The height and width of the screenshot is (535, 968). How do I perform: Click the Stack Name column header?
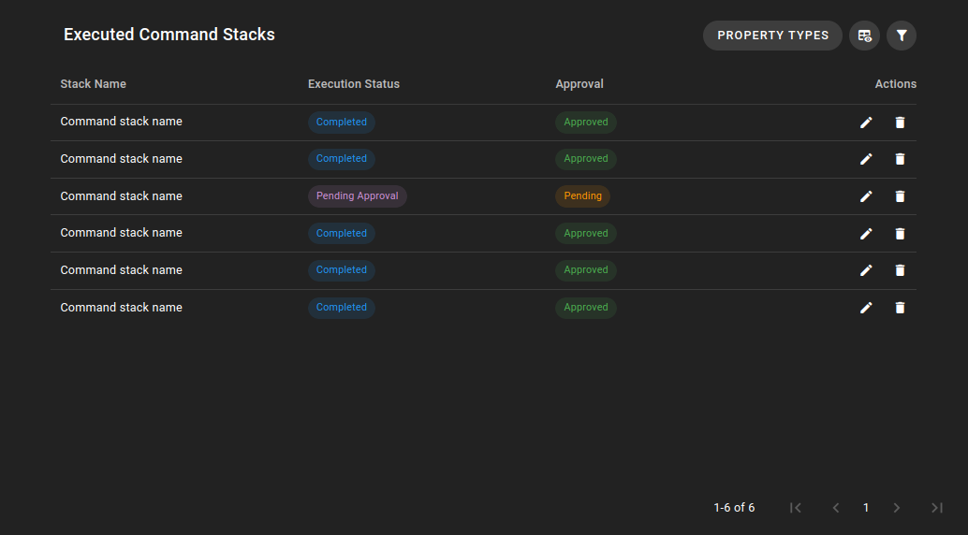click(x=94, y=84)
